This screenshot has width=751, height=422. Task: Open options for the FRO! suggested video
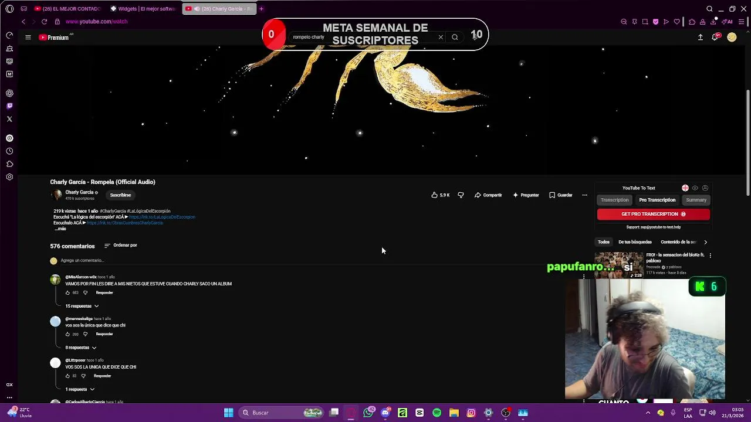click(710, 256)
